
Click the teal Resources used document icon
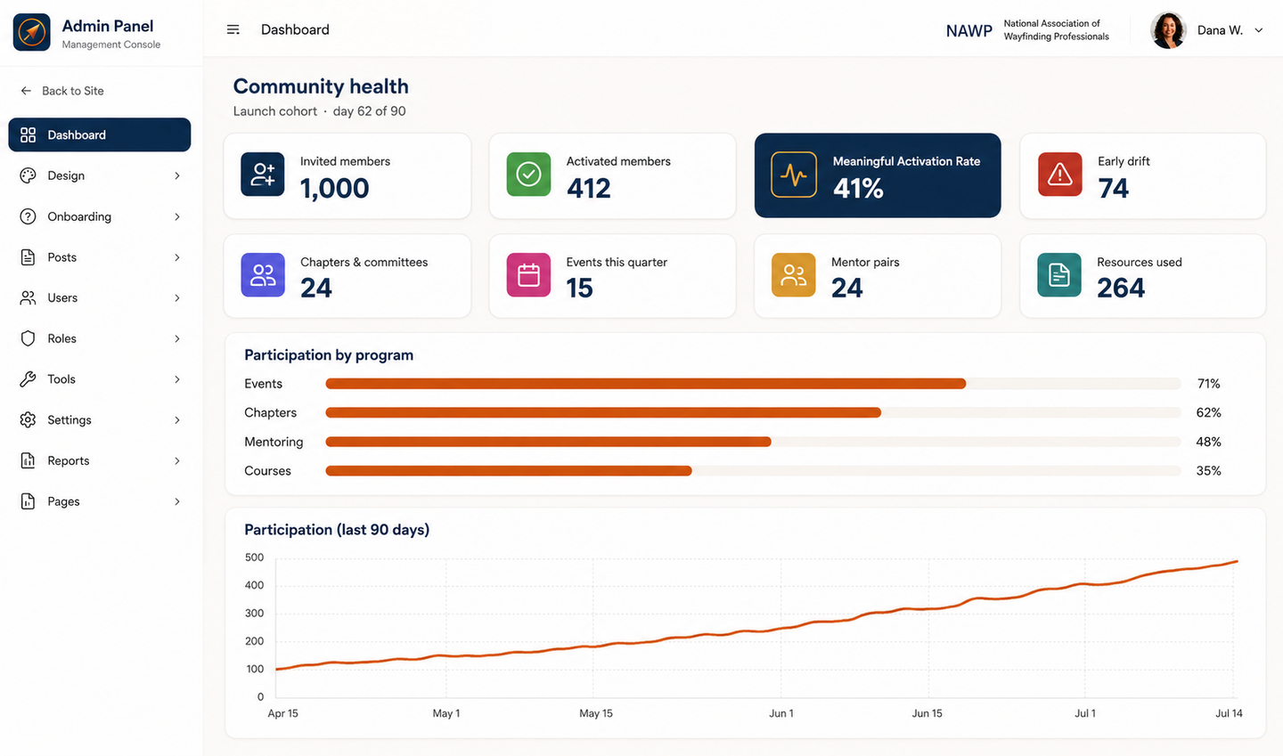tap(1059, 275)
